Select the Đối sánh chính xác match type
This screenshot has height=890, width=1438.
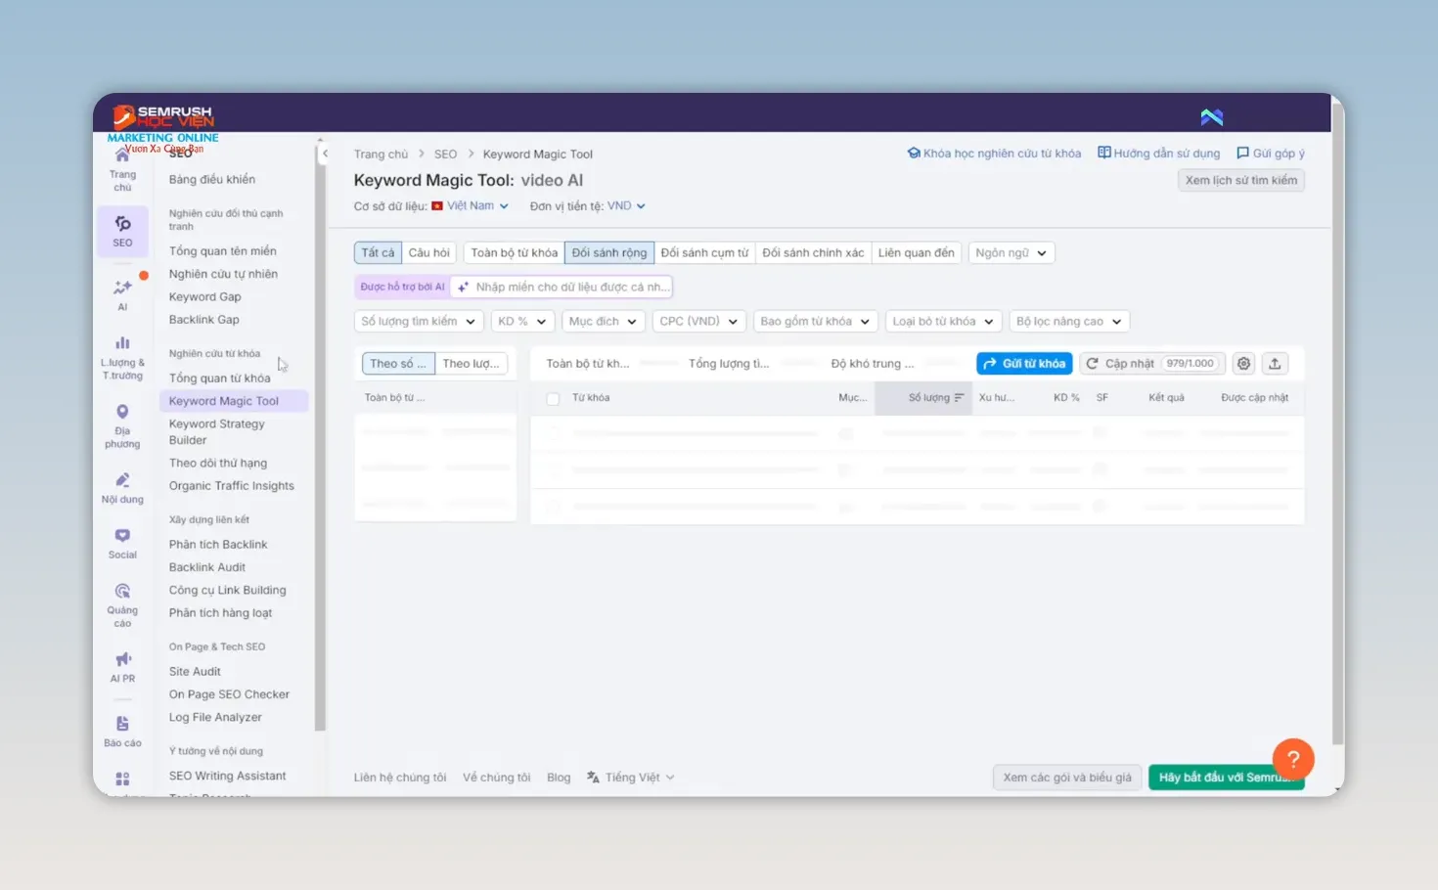click(x=813, y=253)
